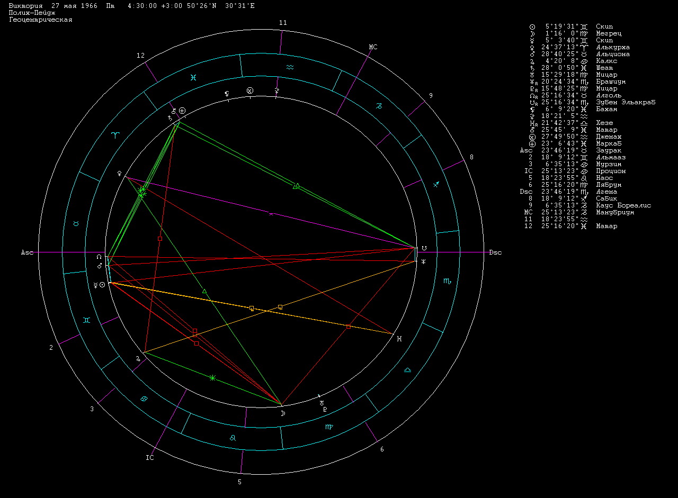The width and height of the screenshot is (678, 498).
Task: Select the Dsc label right of the wheel
Action: (x=495, y=252)
